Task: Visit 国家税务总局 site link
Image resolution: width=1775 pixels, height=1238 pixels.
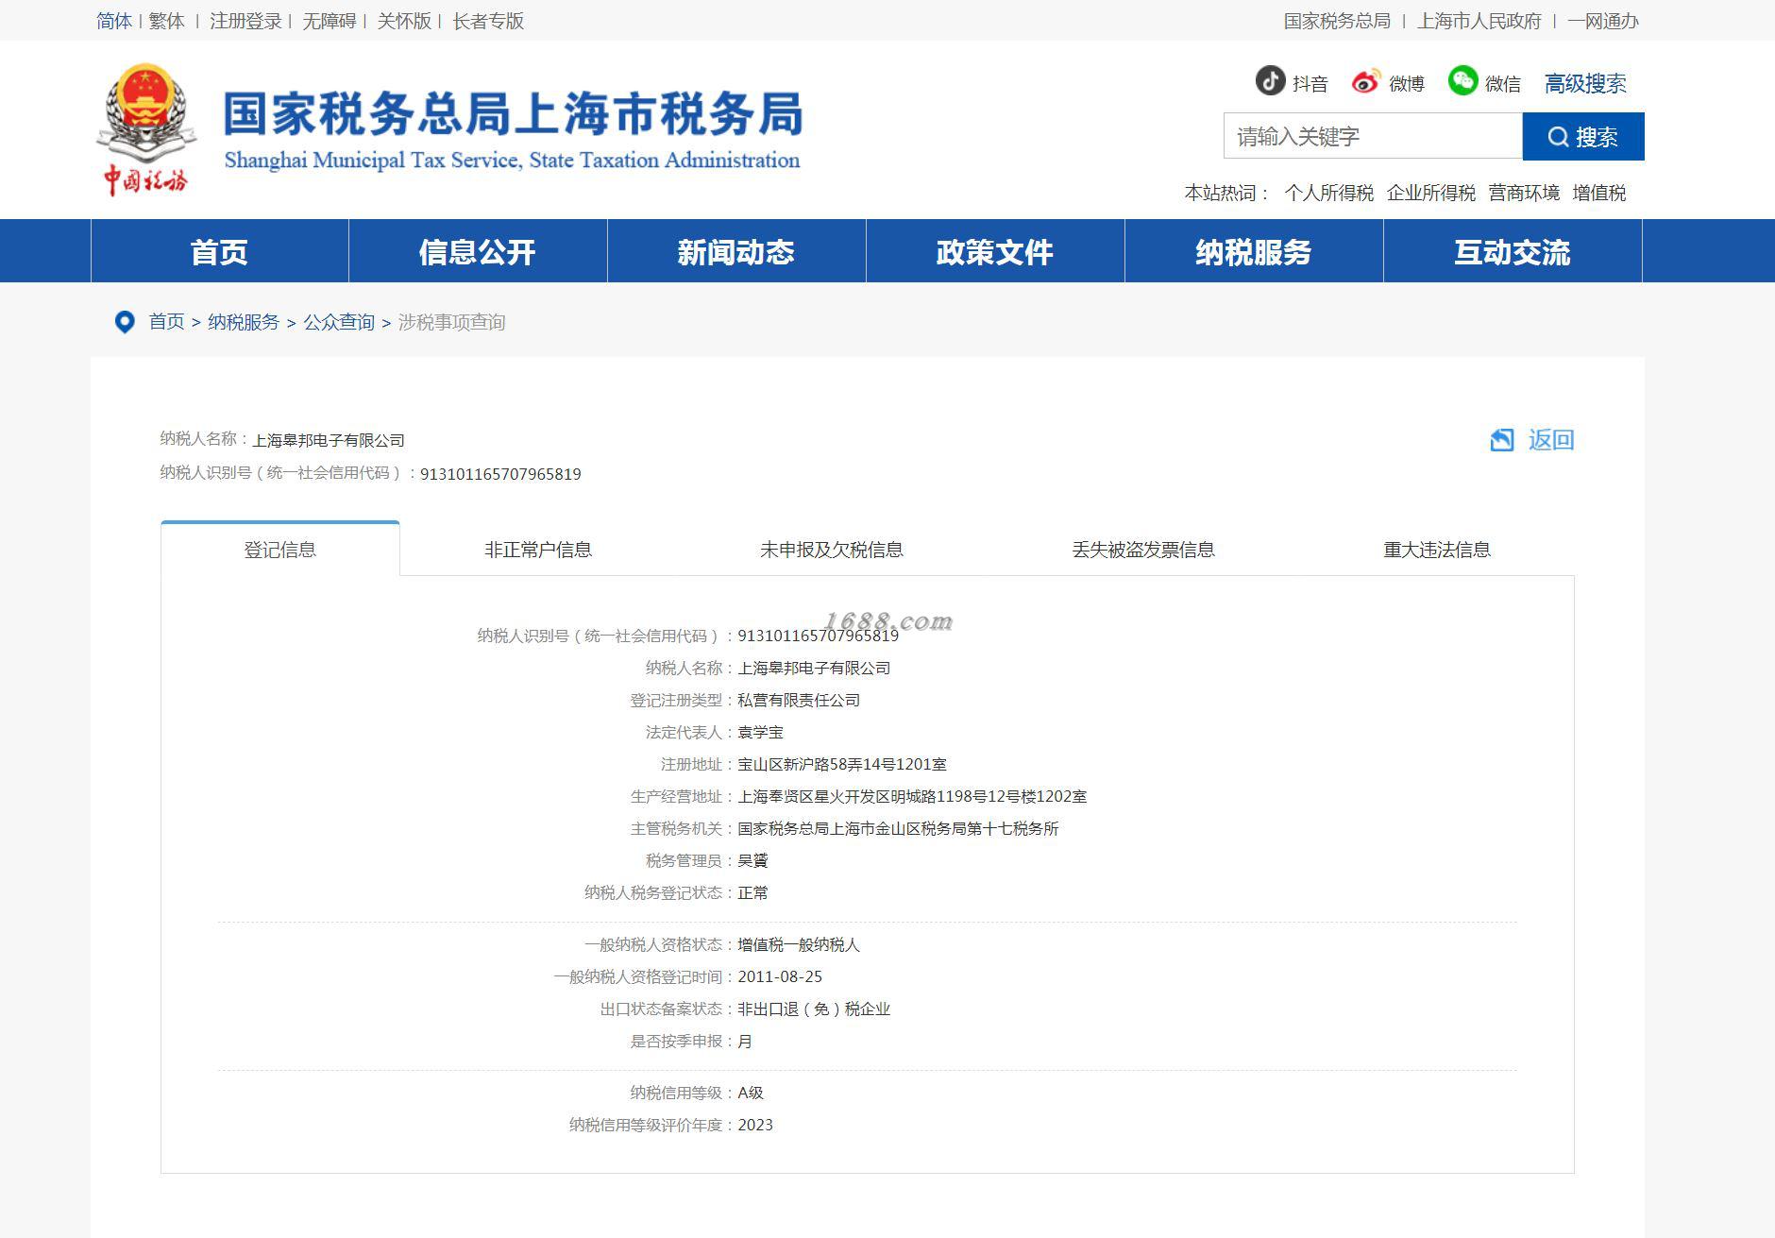Action: 1337,21
